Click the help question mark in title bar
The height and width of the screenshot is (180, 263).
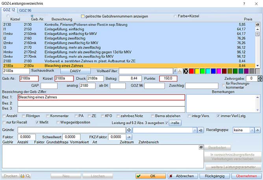[x=244, y=3]
